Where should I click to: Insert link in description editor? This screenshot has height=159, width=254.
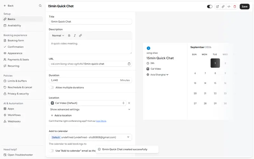[x=80, y=36]
